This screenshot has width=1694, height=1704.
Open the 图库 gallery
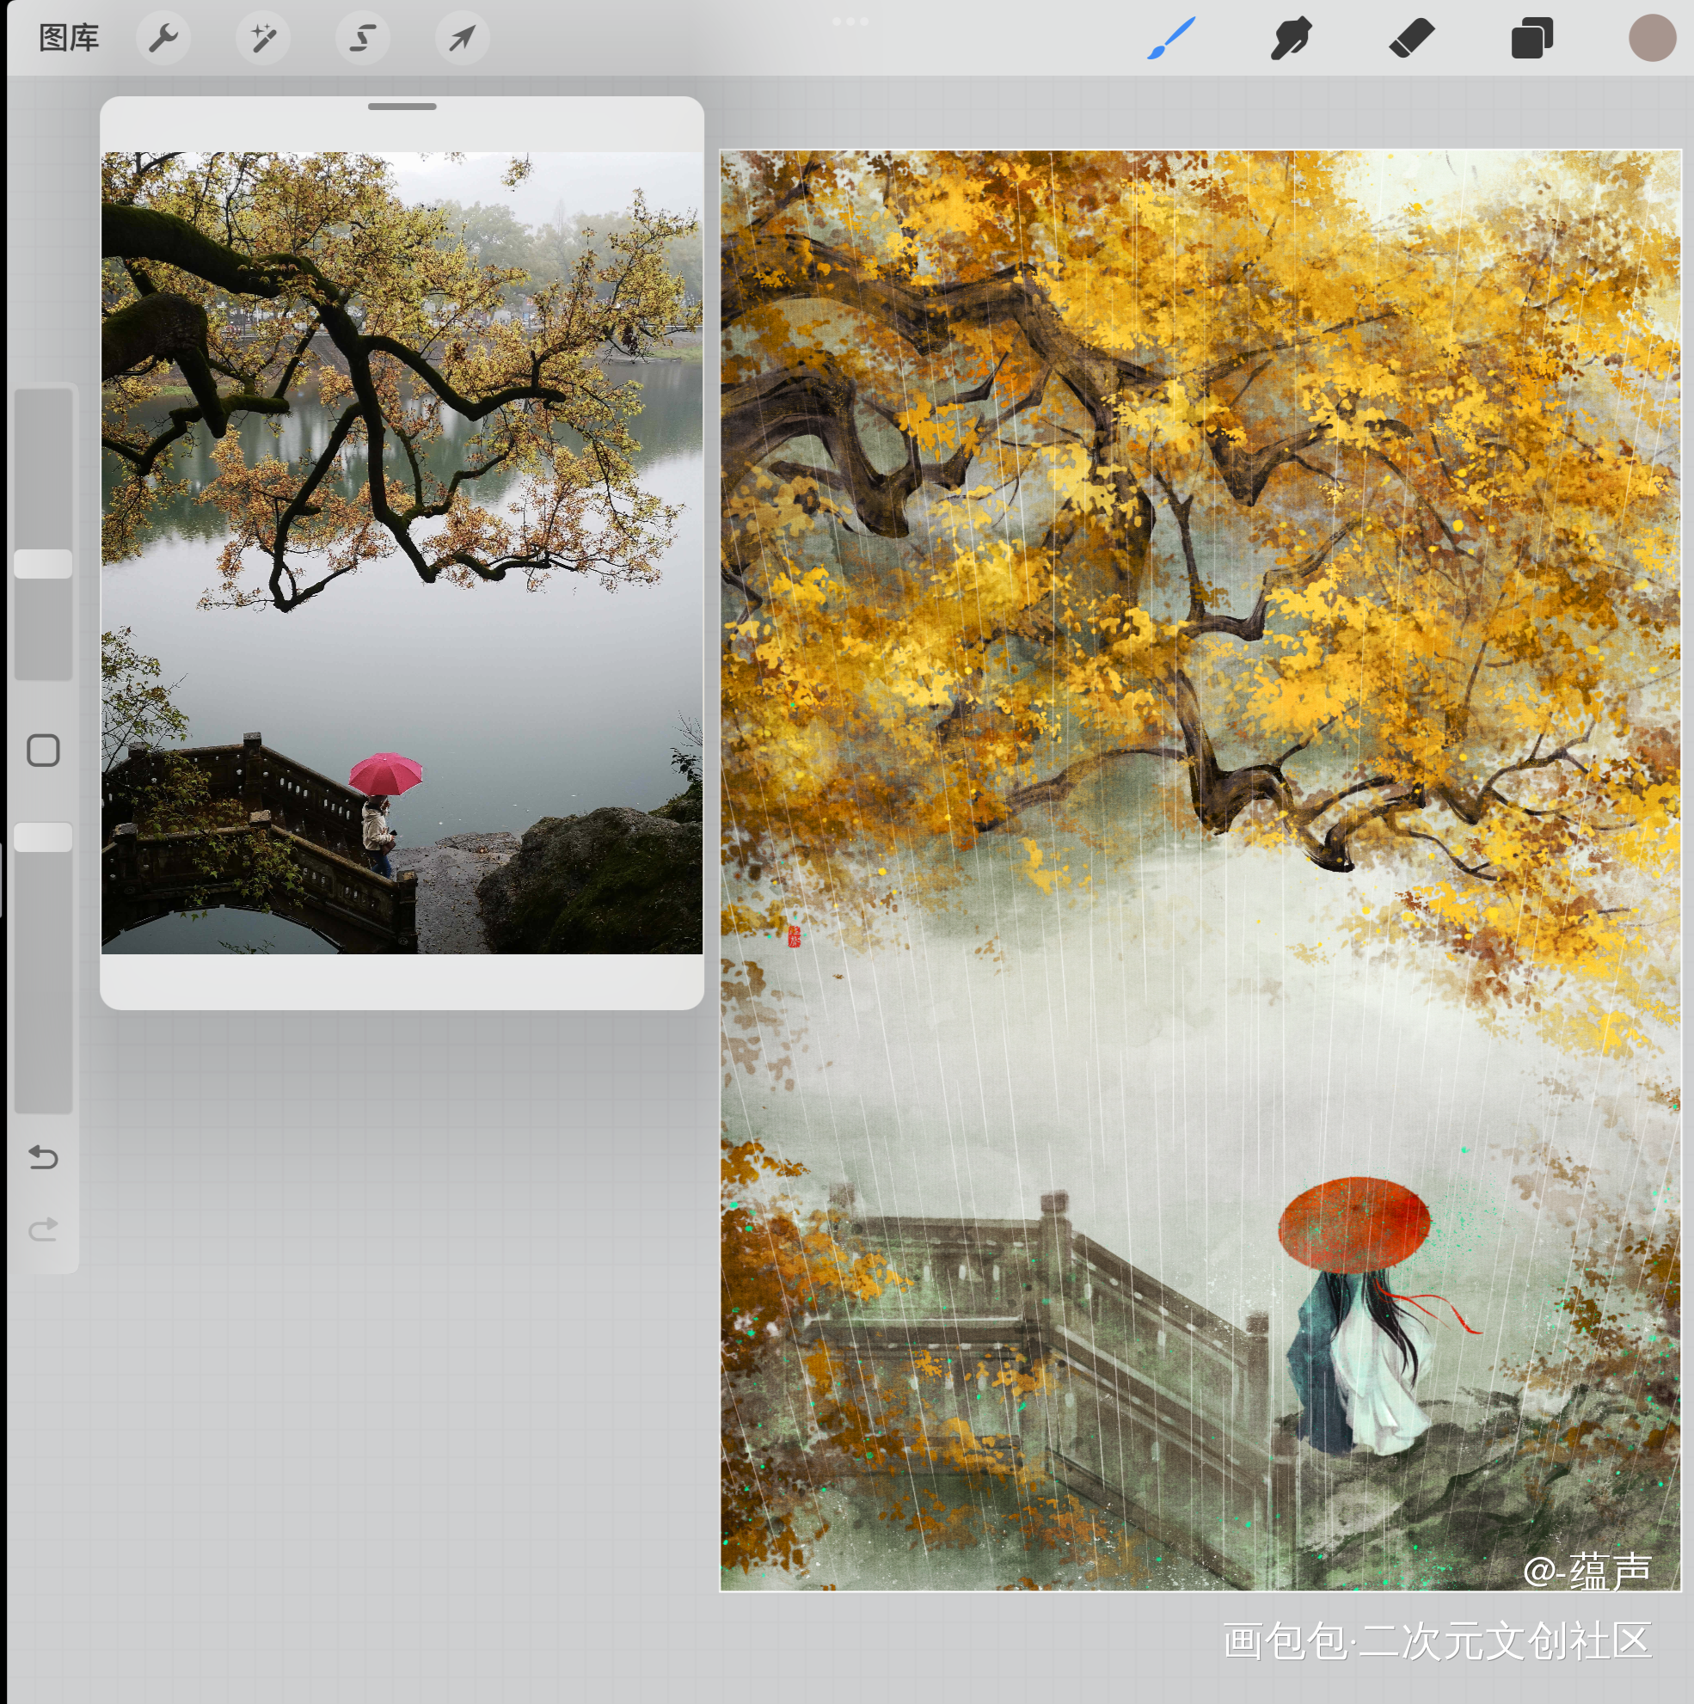pos(69,39)
